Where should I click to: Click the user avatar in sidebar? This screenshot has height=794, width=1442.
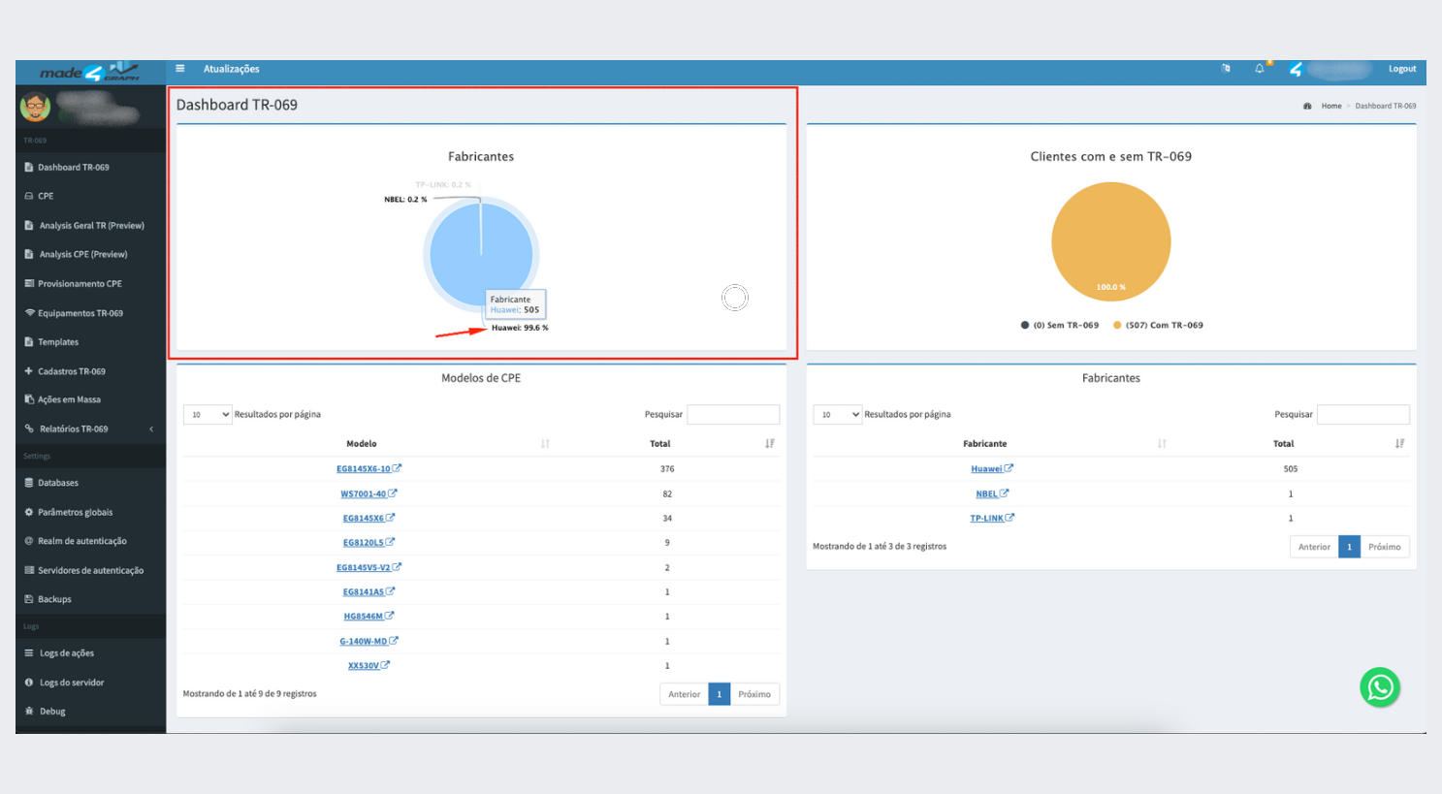(36, 107)
